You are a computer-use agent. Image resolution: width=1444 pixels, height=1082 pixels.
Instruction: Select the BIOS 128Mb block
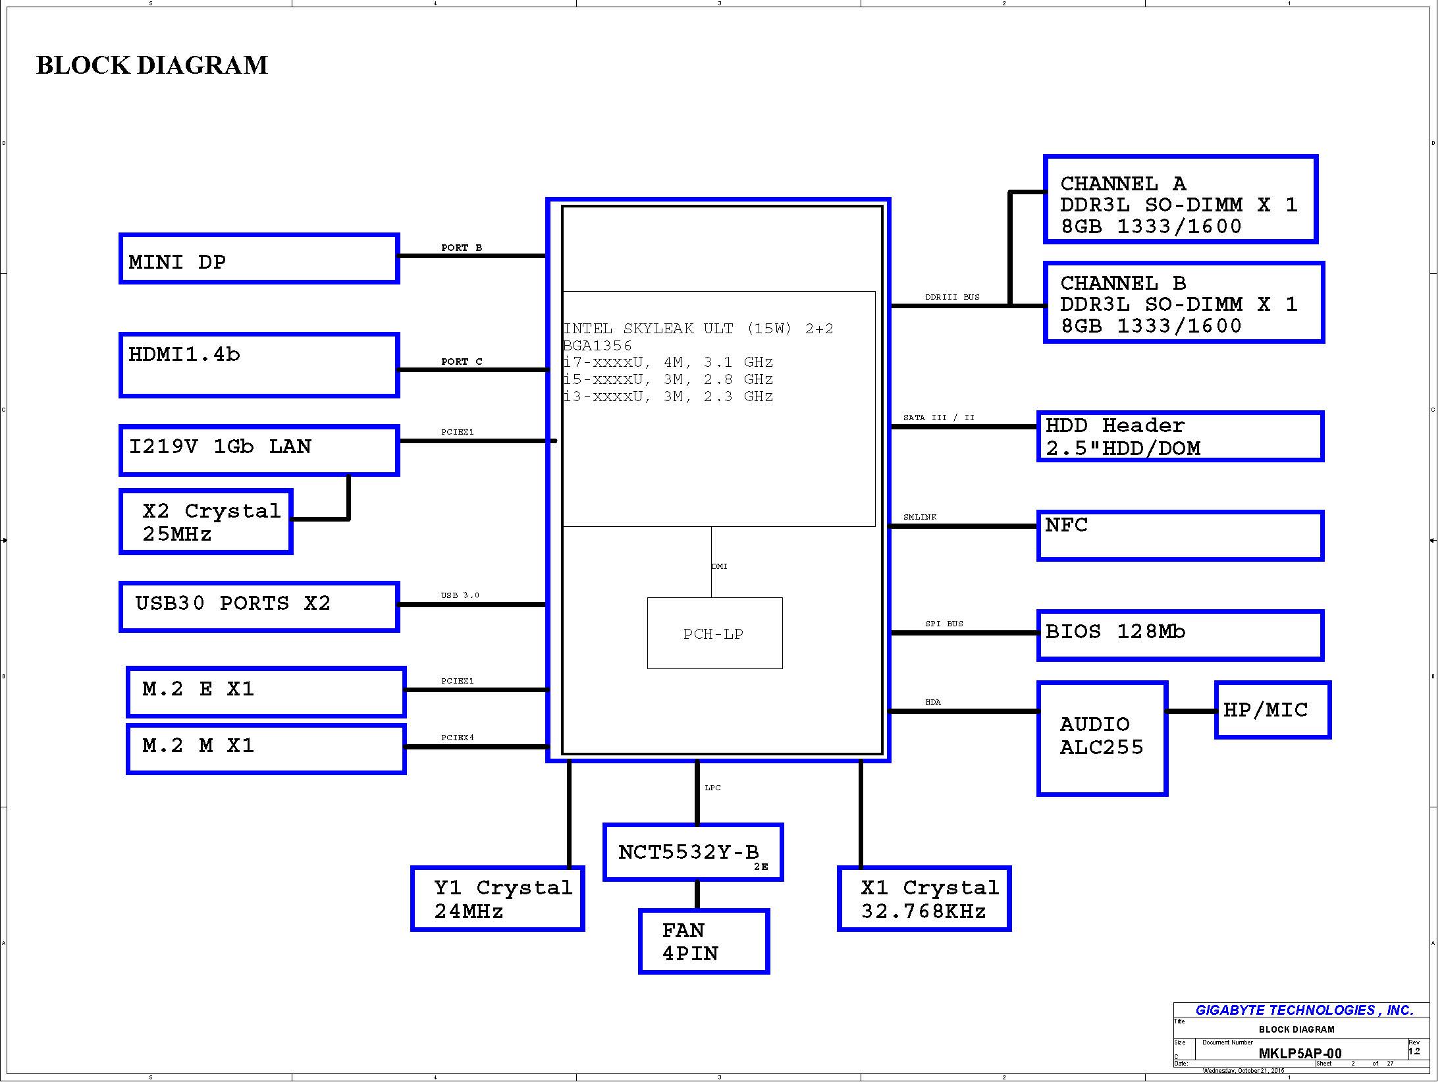coord(1180,635)
